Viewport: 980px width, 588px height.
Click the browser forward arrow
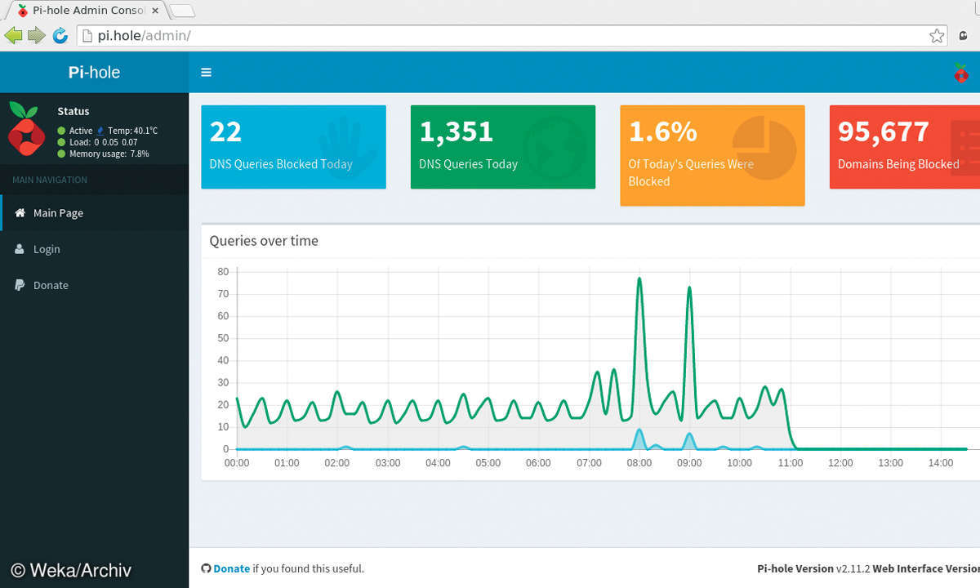click(37, 35)
